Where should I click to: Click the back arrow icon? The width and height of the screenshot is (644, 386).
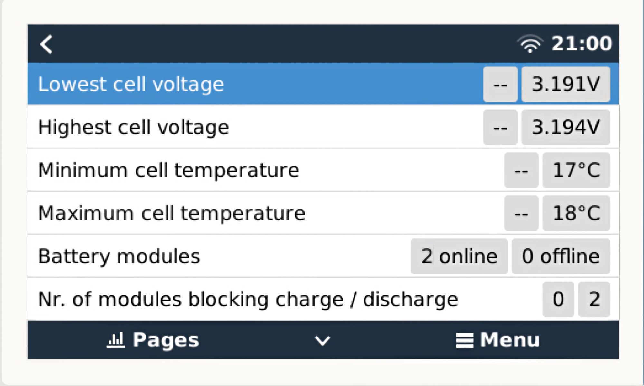46,44
